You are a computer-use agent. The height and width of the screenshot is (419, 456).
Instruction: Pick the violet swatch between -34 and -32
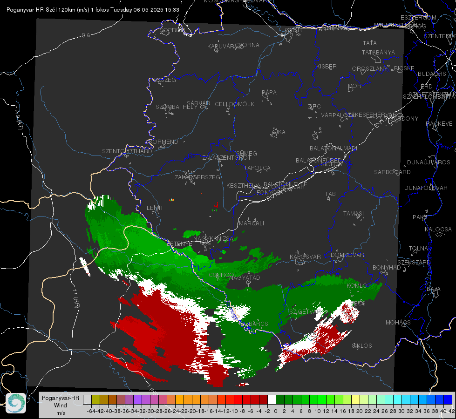137,400
